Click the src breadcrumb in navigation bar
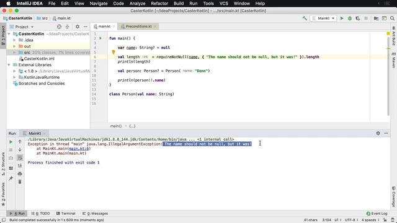 pyautogui.click(x=42, y=18)
